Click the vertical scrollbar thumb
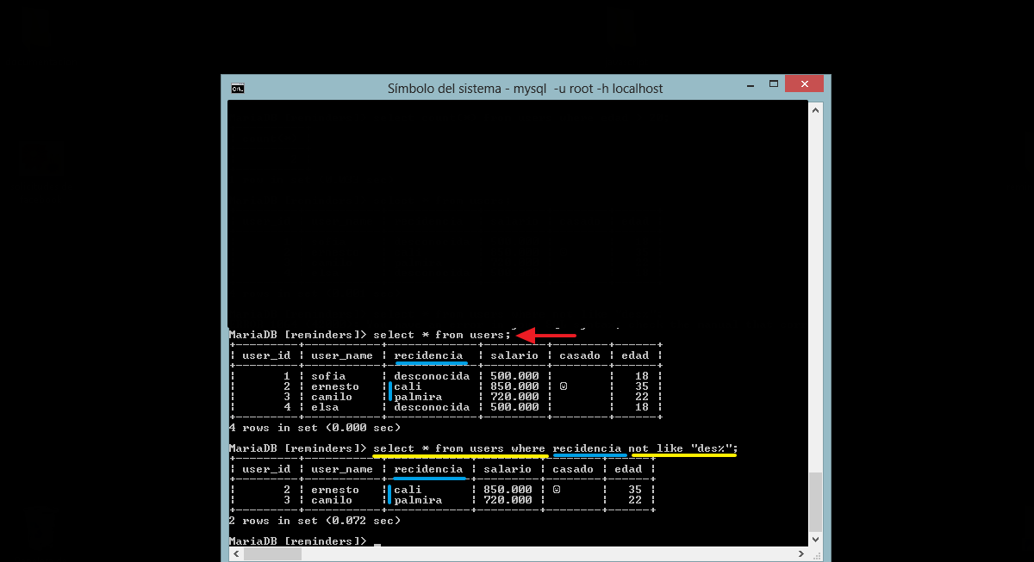Image resolution: width=1034 pixels, height=562 pixels. (x=815, y=502)
